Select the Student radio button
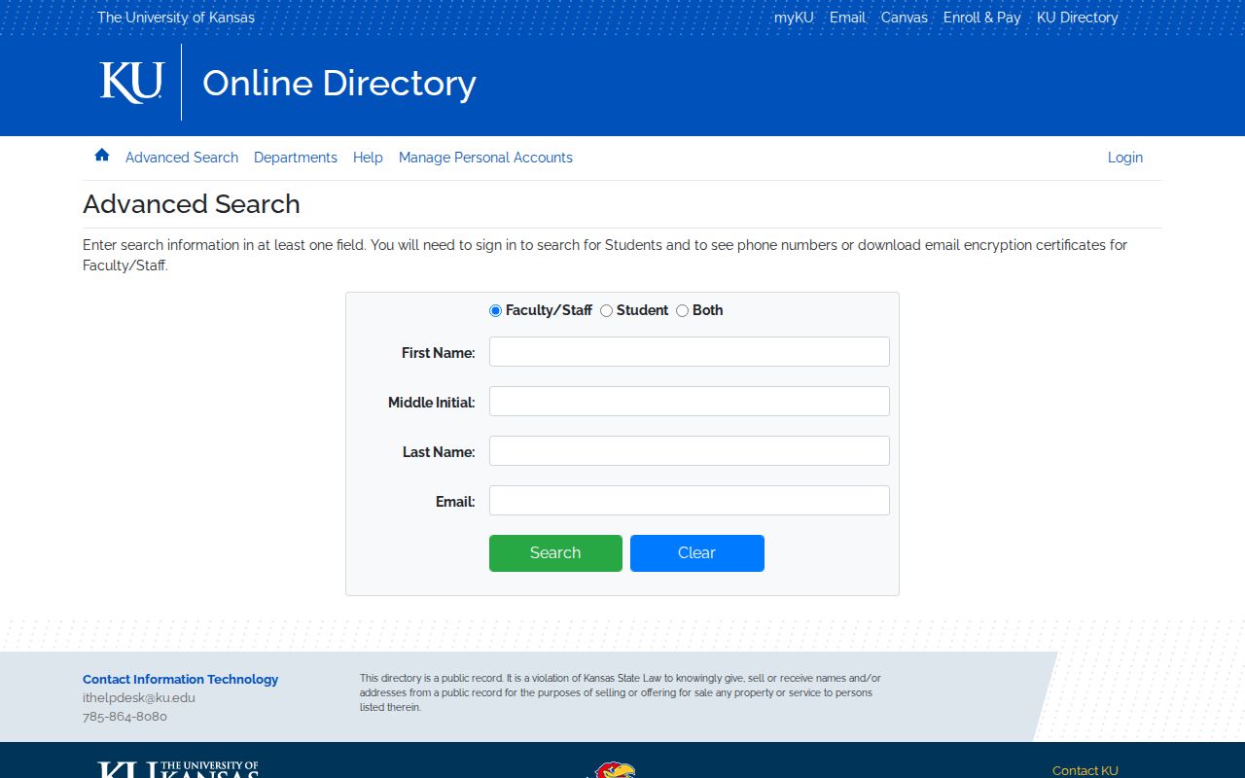The height and width of the screenshot is (778, 1245). tap(606, 311)
